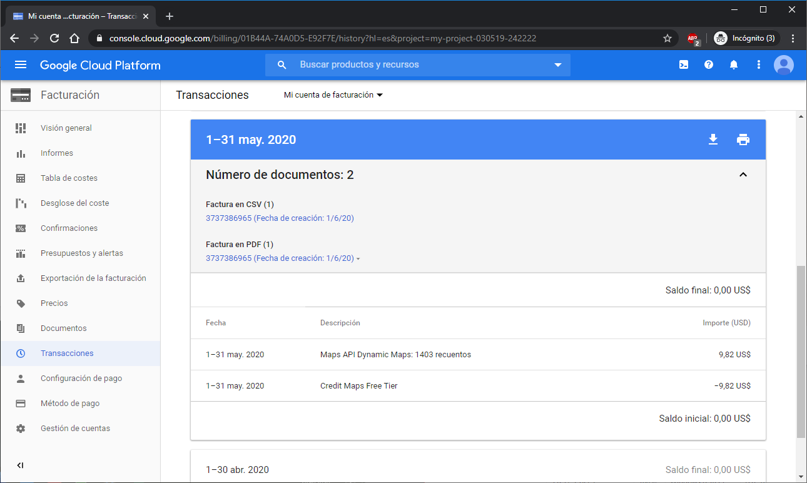This screenshot has width=807, height=483.
Task: Print the May 2020 statement
Action: (743, 140)
